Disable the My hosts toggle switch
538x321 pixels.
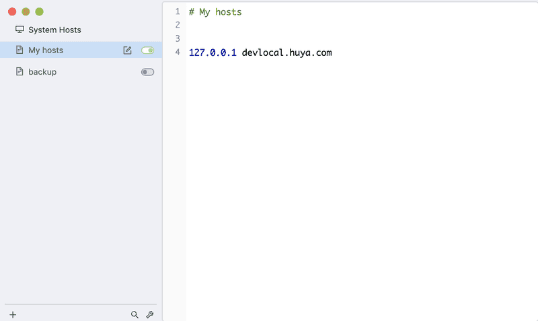pyautogui.click(x=147, y=50)
